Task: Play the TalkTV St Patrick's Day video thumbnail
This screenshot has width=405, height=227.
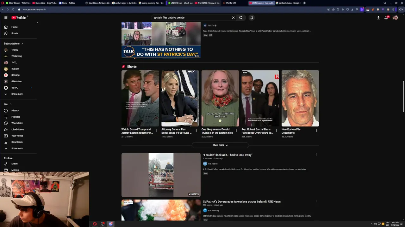Action: 161,40
